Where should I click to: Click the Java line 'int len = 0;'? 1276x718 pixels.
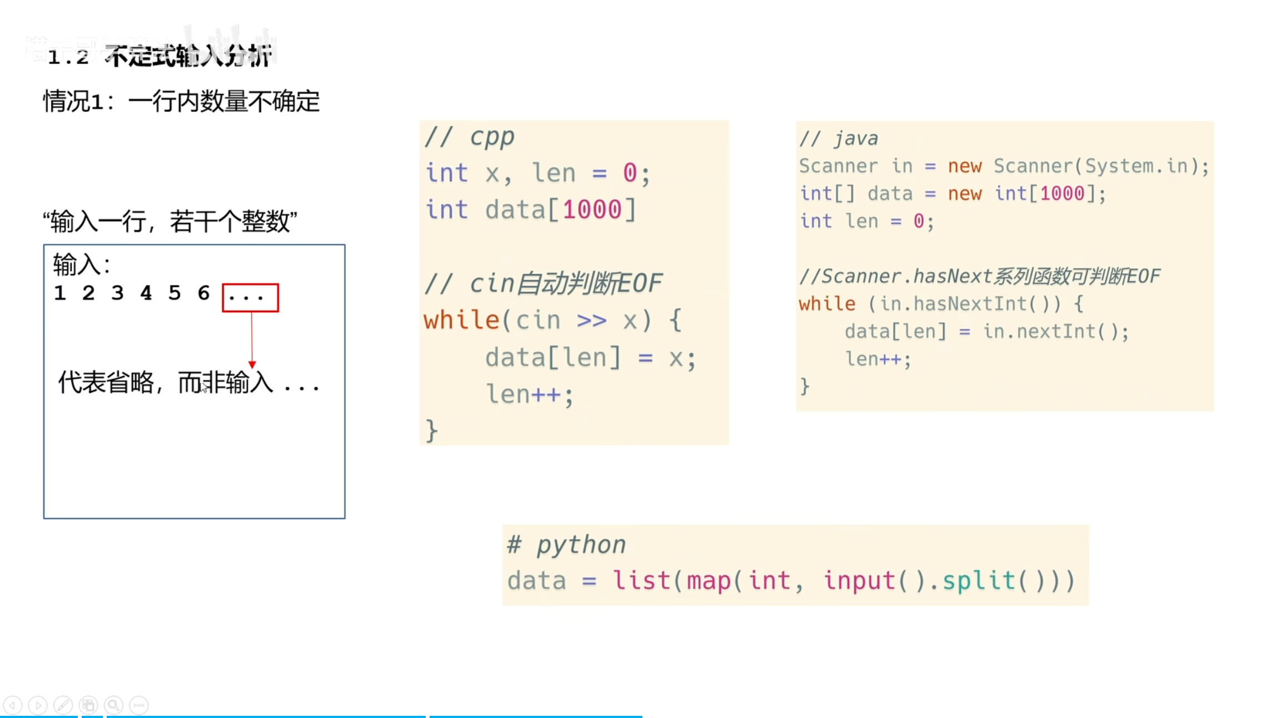tap(867, 221)
